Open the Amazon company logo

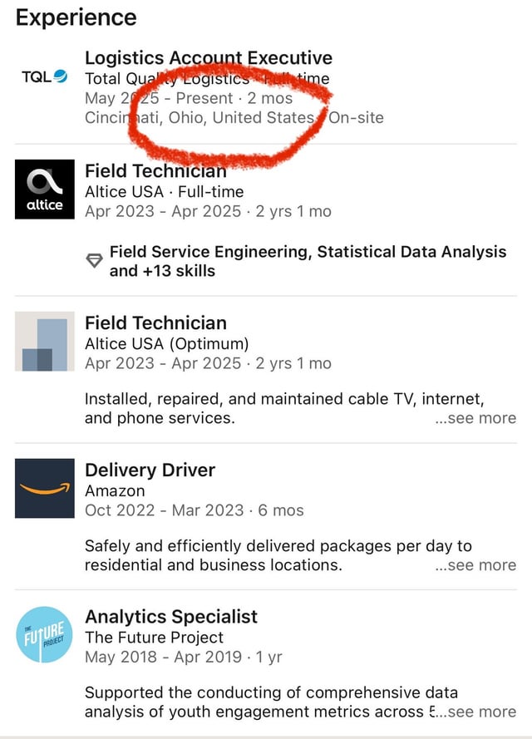click(43, 488)
